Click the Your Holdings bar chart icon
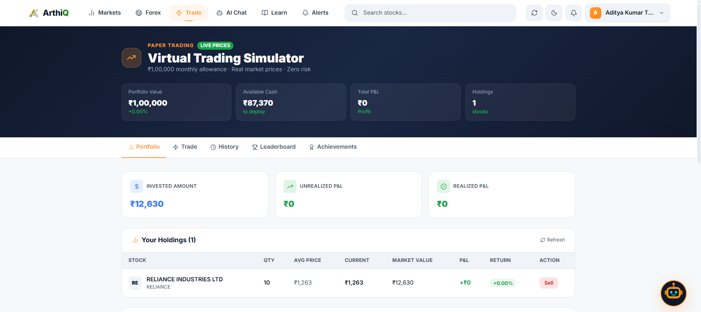The image size is (701, 312). (x=135, y=240)
